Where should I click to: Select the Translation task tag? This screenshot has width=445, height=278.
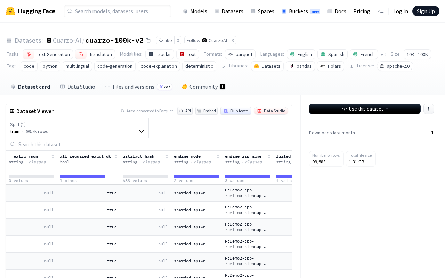(95, 54)
